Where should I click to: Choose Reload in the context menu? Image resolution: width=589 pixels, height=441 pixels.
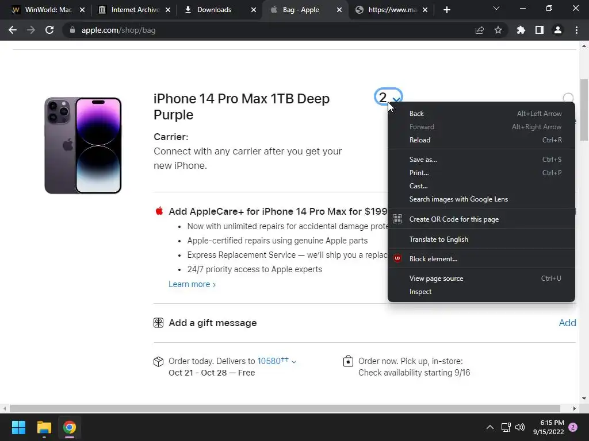(x=481, y=140)
